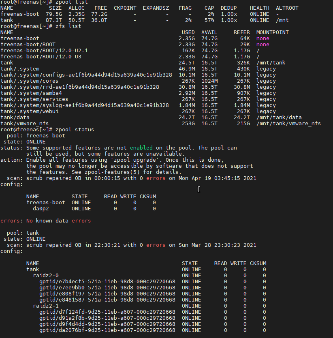Image resolution: width=333 pixels, height=338 pixels.
Task: Select the raidz2-0 vdev name
Action: [46, 276]
